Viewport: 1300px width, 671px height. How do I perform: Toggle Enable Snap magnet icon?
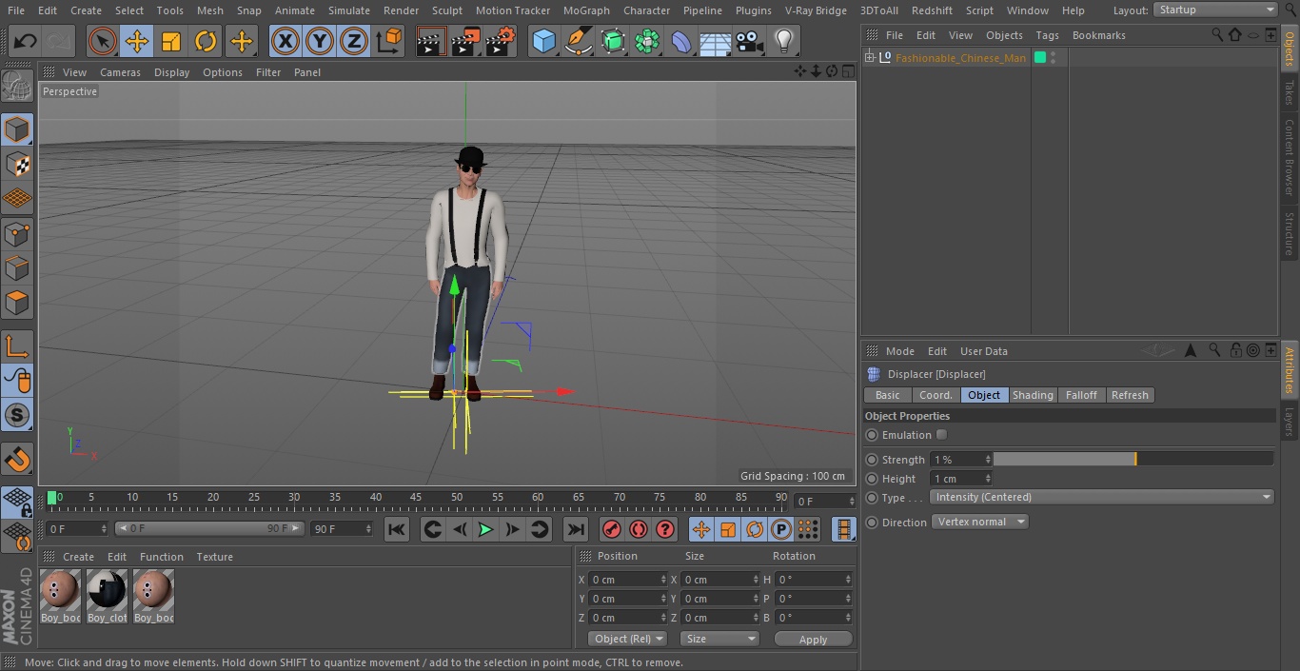point(17,459)
